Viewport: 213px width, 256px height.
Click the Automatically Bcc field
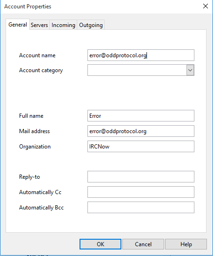pos(141,207)
